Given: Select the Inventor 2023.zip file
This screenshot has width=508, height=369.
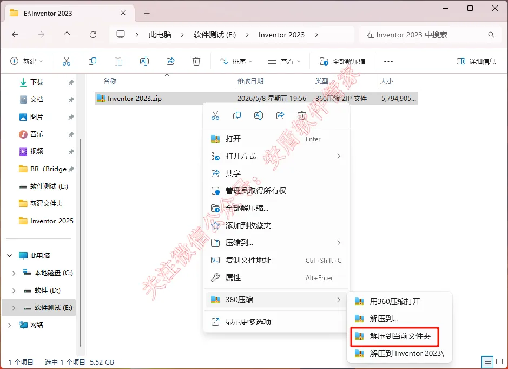Looking at the screenshot, I should [x=256, y=98].
